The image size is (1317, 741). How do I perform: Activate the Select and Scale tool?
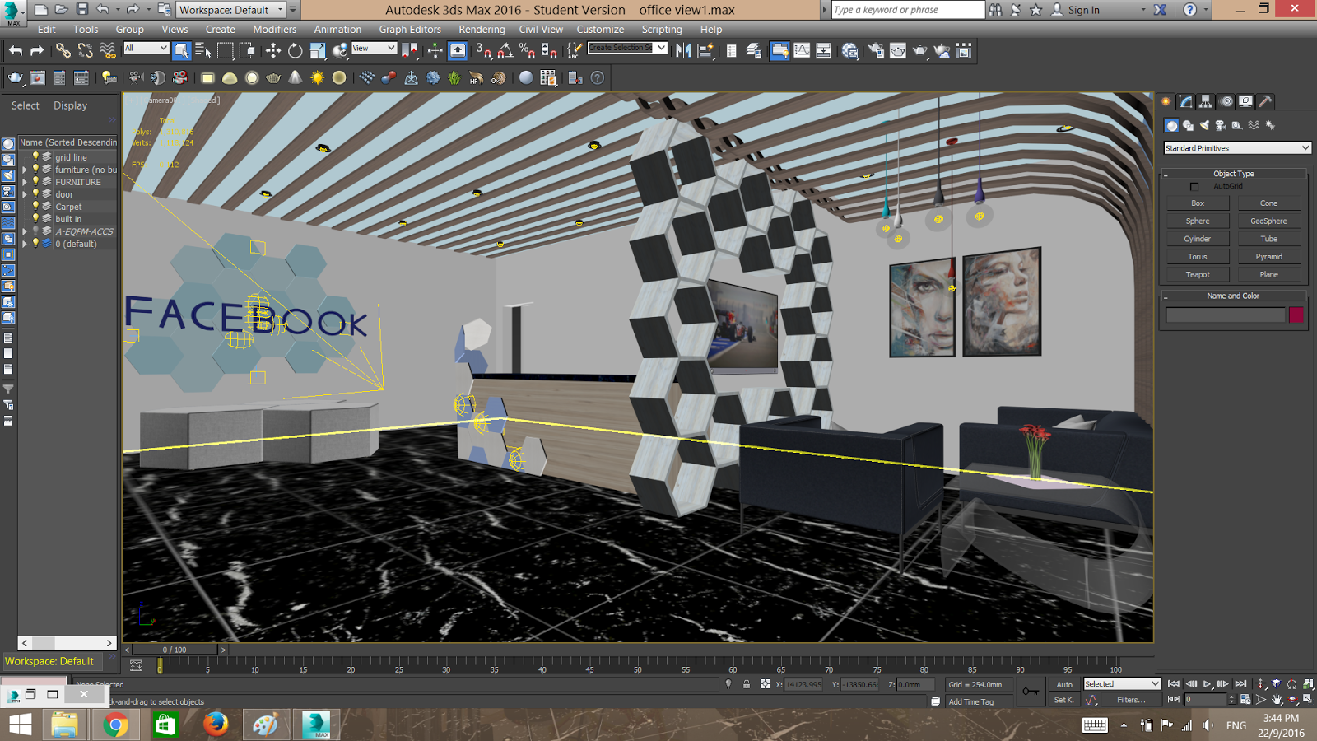coord(318,50)
